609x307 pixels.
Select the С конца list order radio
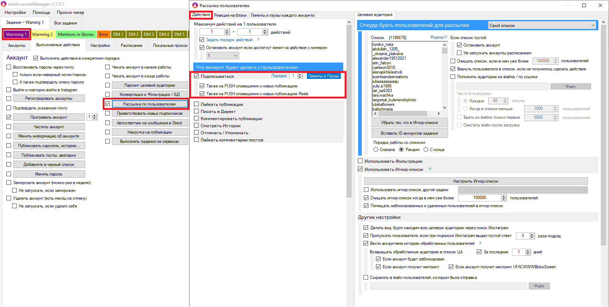tap(426, 150)
